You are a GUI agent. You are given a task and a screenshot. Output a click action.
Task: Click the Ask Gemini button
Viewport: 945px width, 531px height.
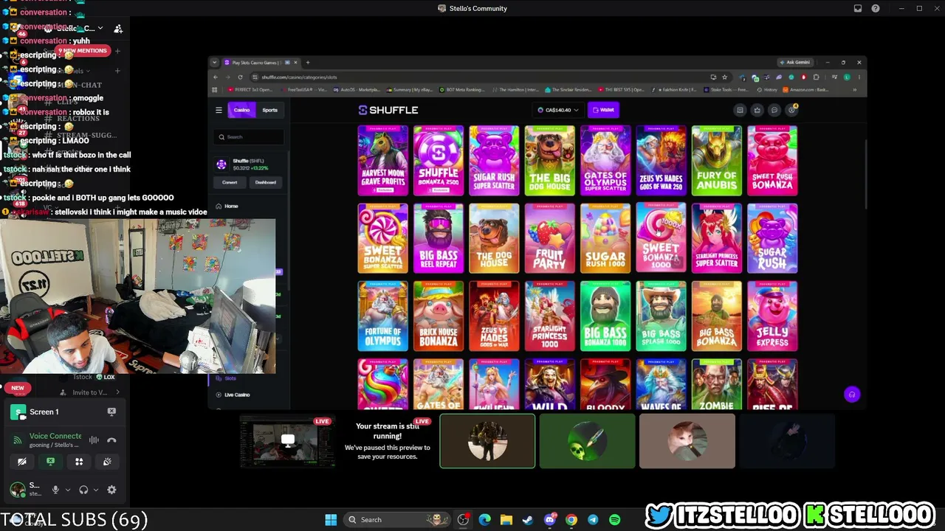pos(795,63)
